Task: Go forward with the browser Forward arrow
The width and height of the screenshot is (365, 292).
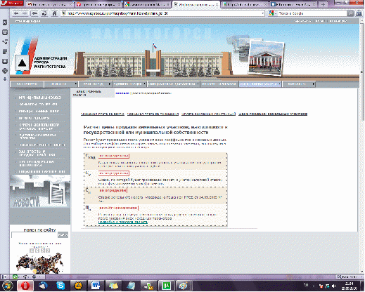Action: (x=25, y=13)
